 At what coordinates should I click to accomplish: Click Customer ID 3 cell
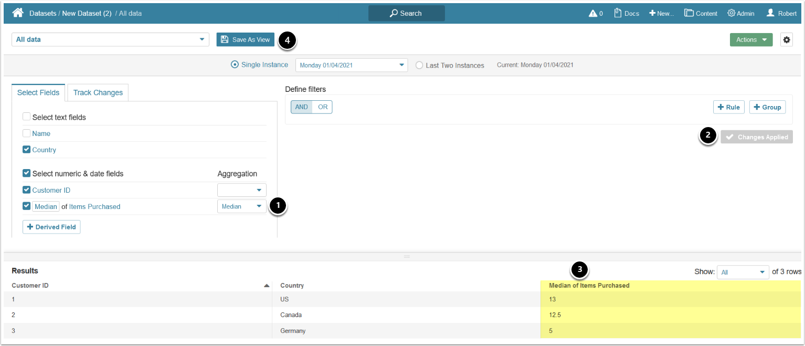coord(138,331)
